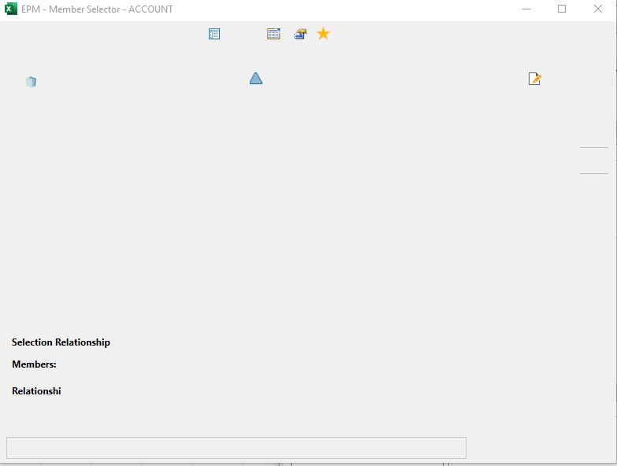Viewport: 617px width, 466px height.
Task: Click the toolbar icon with green arrow
Action: click(300, 34)
